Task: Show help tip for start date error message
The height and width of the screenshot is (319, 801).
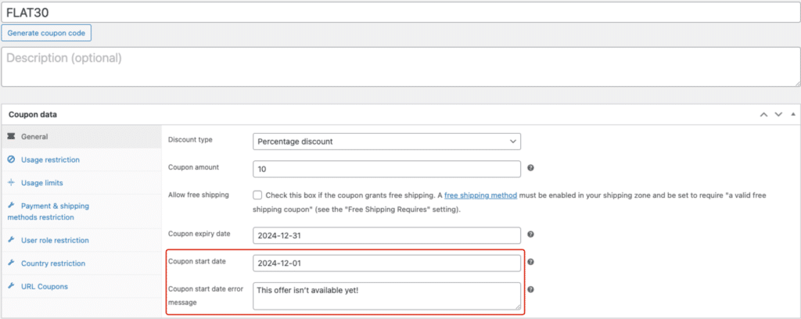Action: click(531, 289)
